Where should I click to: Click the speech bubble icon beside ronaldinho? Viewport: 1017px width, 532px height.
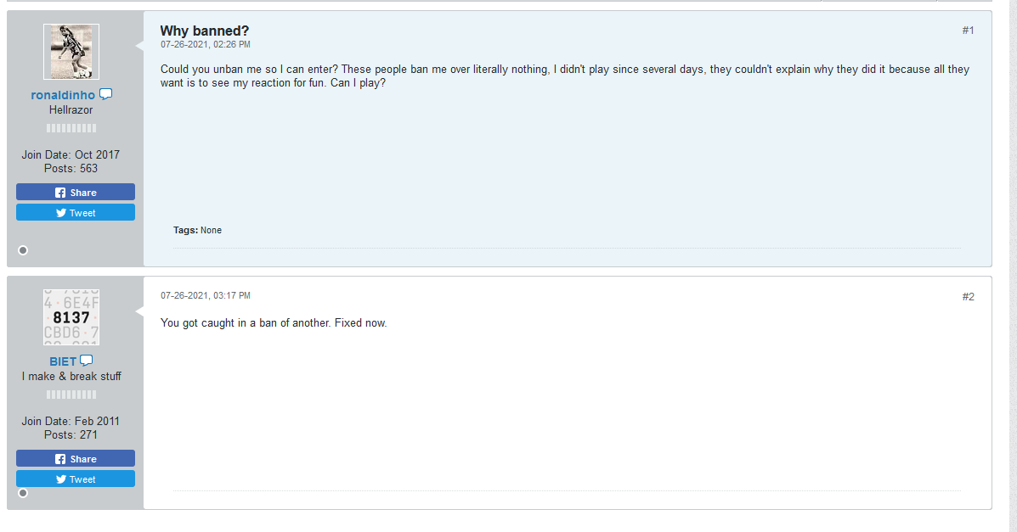pyautogui.click(x=106, y=94)
